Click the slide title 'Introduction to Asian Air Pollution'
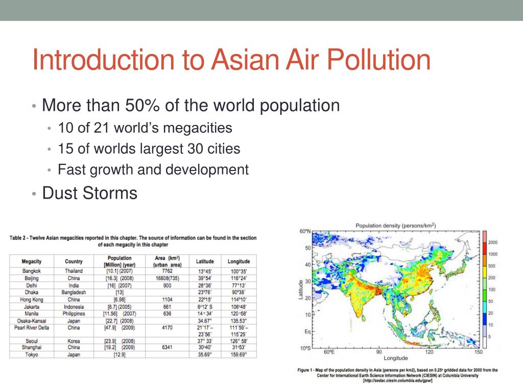 tap(231, 60)
